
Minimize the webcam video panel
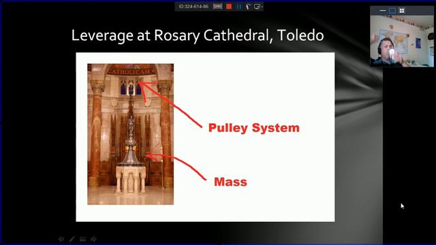click(383, 11)
